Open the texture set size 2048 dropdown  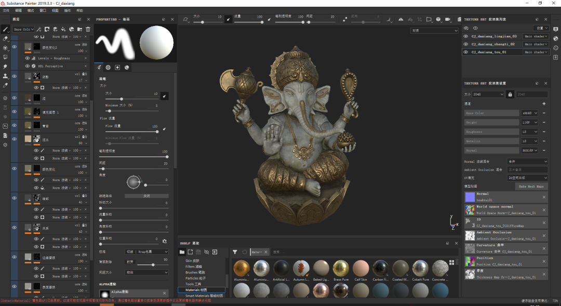[x=488, y=94]
